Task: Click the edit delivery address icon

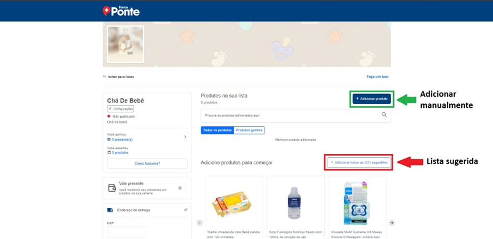Action: (x=185, y=210)
